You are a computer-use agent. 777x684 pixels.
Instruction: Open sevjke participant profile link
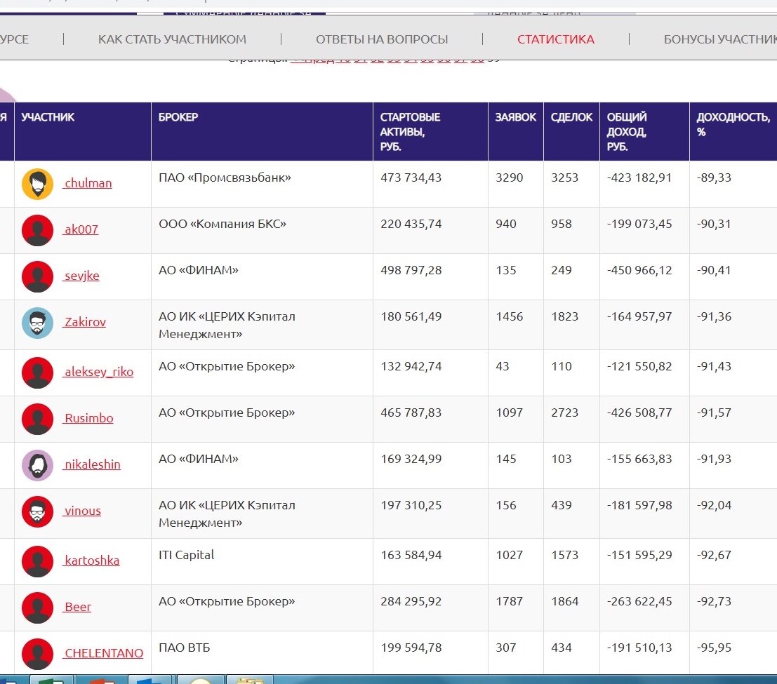[81, 276]
